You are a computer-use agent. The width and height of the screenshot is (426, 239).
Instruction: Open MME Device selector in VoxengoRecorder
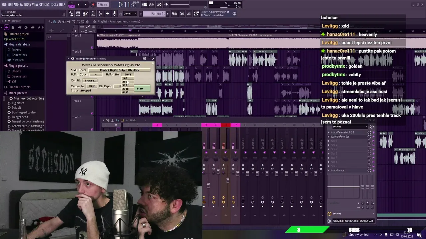[x=119, y=70]
